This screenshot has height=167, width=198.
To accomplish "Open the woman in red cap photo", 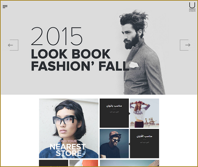I will point(144,113).
